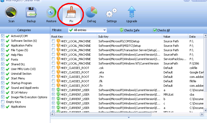Start a registry scan with the Scan icon
Screen dimensions: 207x123
pos(11,12)
